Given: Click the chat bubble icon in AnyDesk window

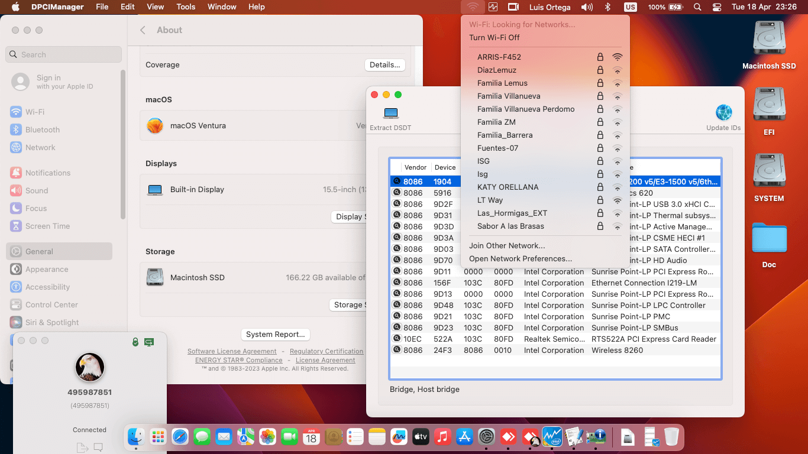Looking at the screenshot, I should [x=98, y=447].
